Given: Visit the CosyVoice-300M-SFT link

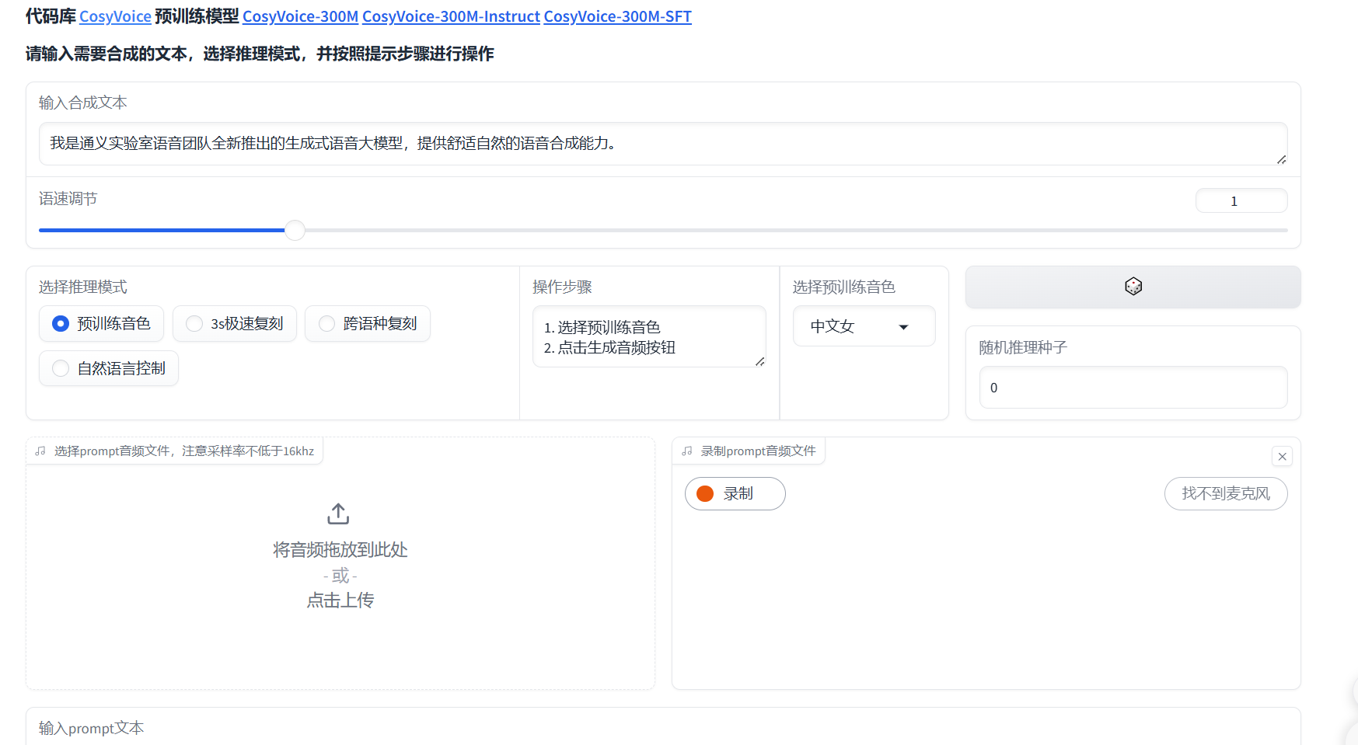Looking at the screenshot, I should tap(617, 16).
